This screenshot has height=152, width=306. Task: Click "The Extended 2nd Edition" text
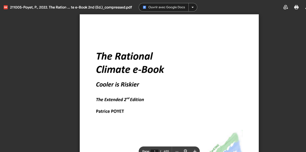pos(120,99)
